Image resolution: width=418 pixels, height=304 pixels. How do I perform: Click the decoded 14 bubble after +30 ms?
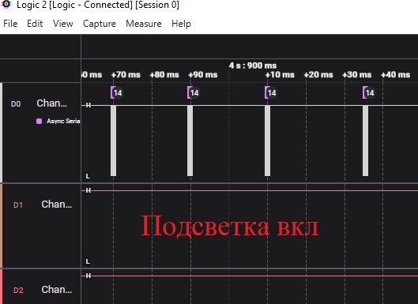[369, 92]
